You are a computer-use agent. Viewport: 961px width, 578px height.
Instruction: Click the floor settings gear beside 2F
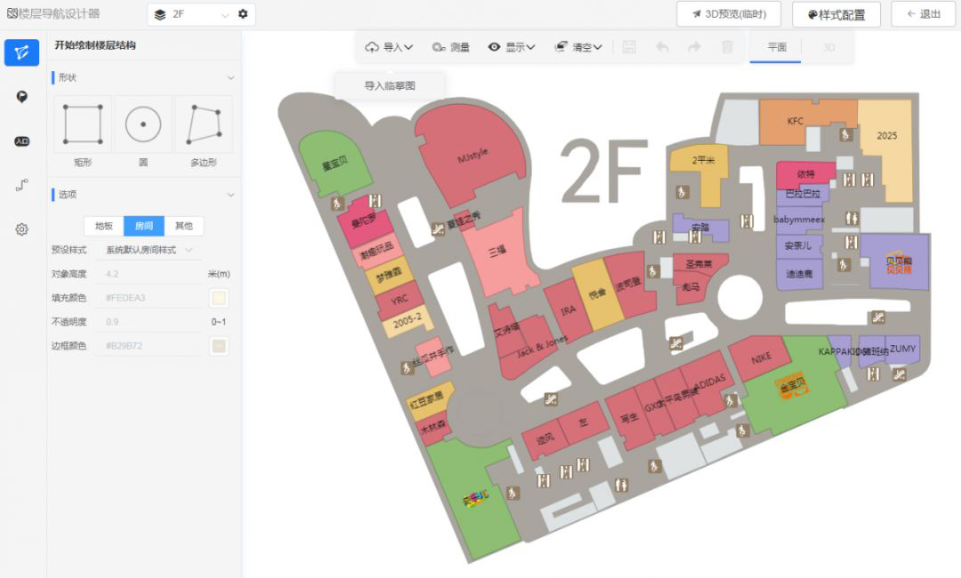tap(243, 14)
